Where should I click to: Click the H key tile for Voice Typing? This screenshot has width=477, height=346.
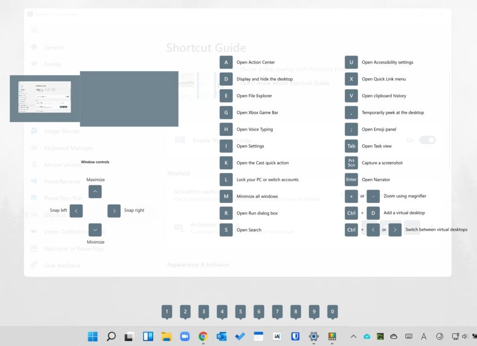pyautogui.click(x=226, y=129)
